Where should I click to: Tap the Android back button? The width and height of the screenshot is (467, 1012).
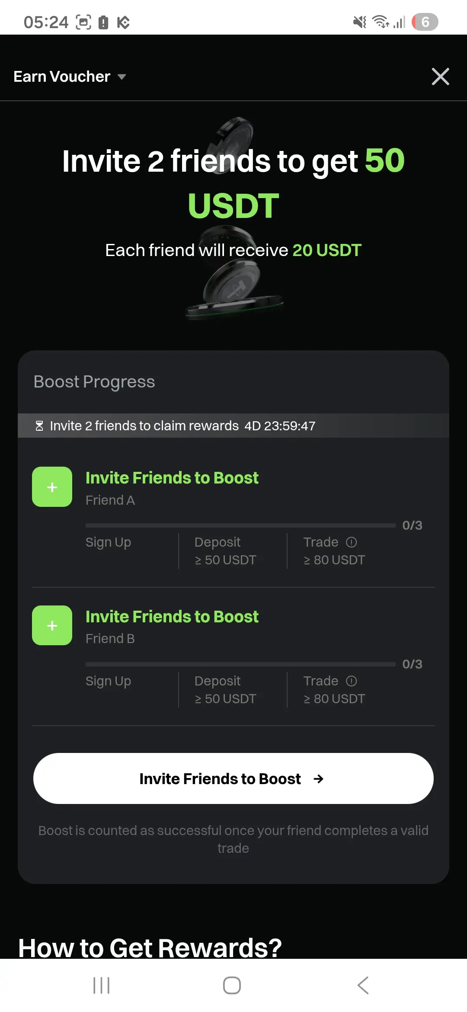pyautogui.click(x=363, y=986)
